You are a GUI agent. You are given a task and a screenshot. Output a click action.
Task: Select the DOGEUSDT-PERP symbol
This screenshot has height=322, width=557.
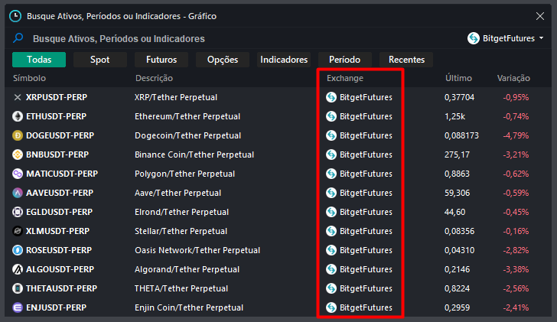coord(60,135)
